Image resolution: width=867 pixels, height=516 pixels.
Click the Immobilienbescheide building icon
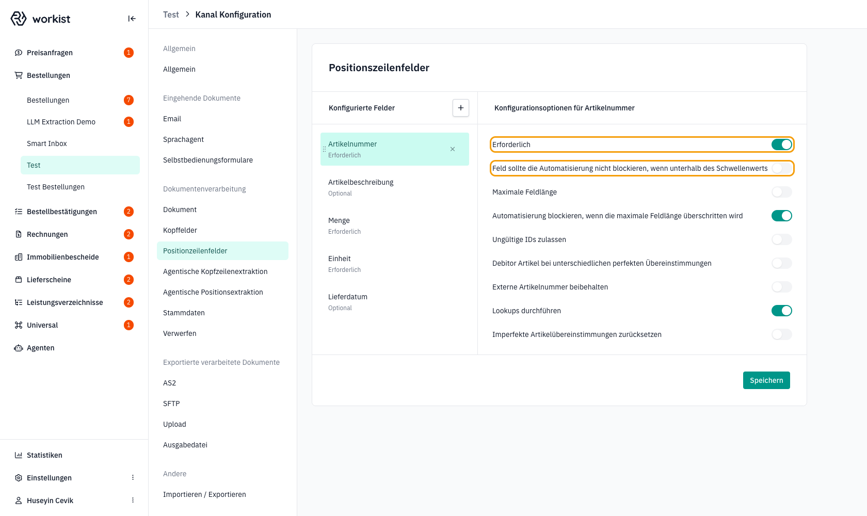coord(19,257)
